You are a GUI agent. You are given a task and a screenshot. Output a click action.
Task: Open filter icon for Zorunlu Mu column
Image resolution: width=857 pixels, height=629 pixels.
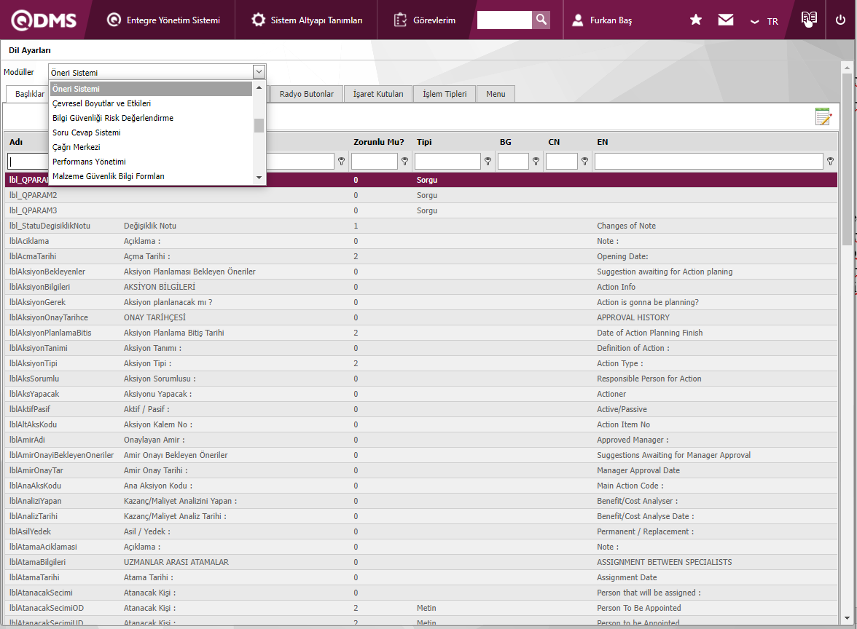(404, 162)
